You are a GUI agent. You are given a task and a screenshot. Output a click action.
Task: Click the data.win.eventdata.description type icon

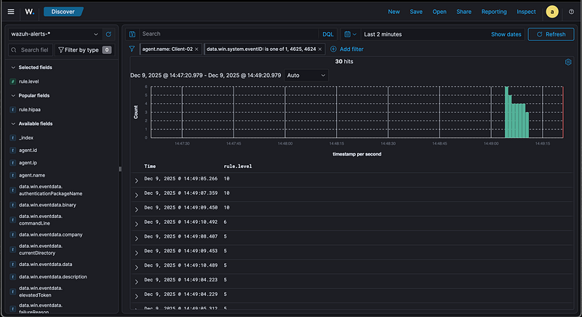13,277
